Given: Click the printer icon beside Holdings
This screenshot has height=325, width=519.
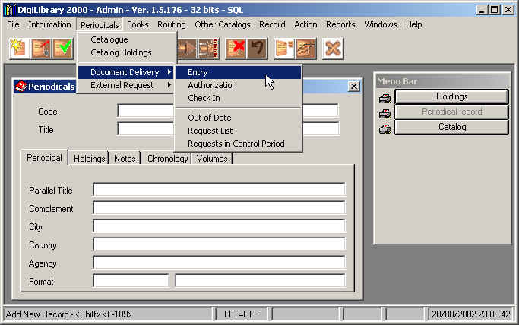Looking at the screenshot, I should click(385, 98).
